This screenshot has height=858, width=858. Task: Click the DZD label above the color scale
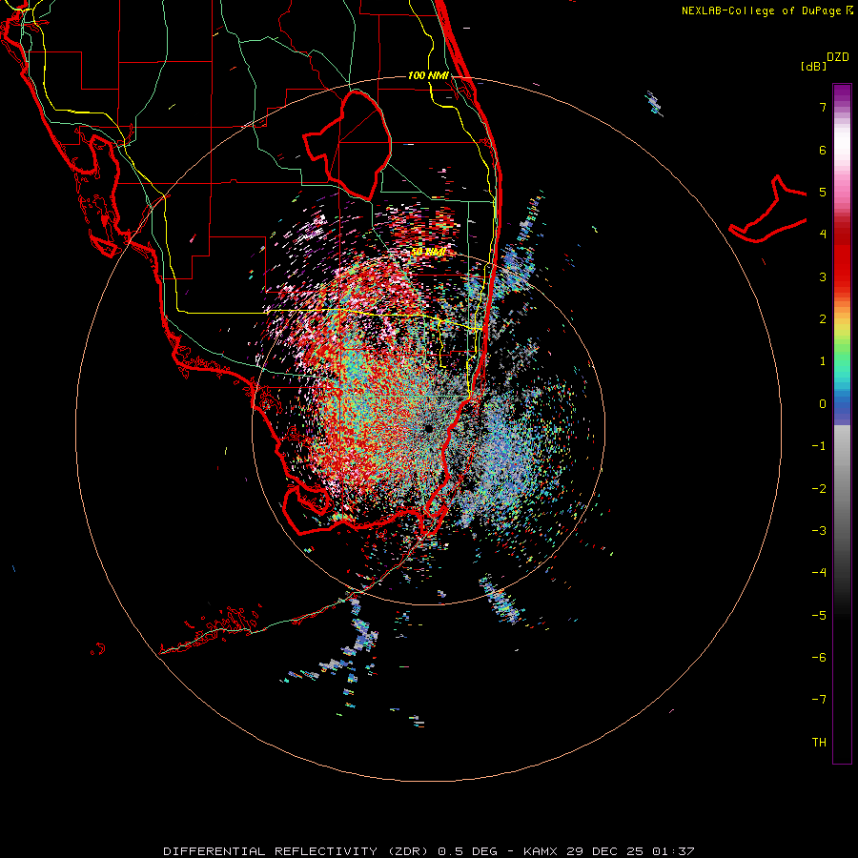(x=838, y=57)
